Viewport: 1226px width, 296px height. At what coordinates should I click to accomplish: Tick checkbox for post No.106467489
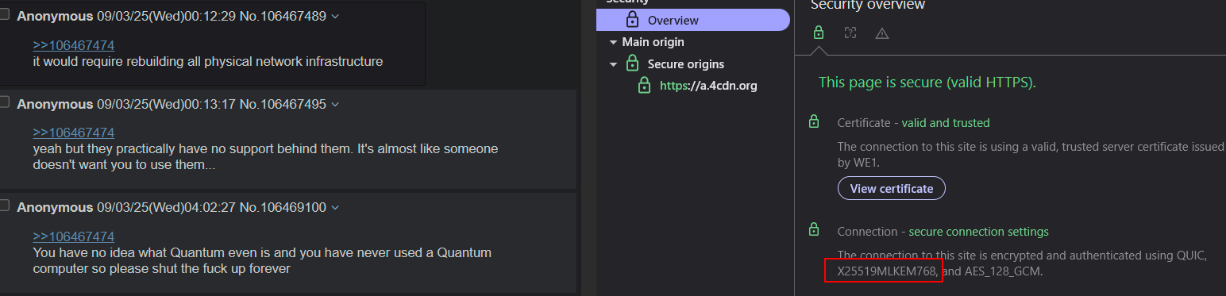point(4,14)
